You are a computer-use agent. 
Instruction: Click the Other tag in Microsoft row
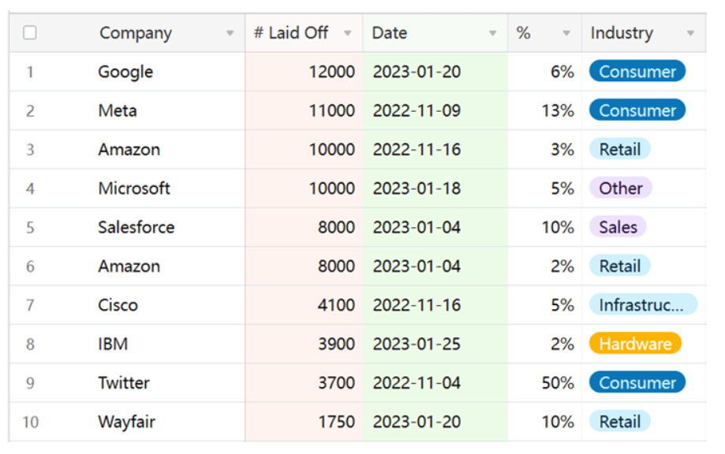[x=620, y=188]
